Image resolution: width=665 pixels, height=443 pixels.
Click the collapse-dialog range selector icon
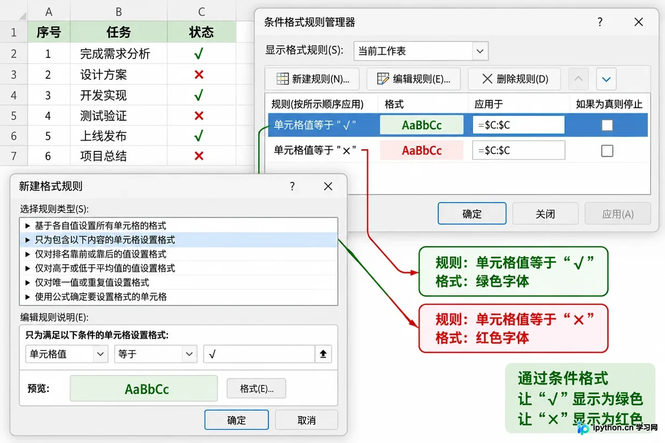click(x=323, y=354)
